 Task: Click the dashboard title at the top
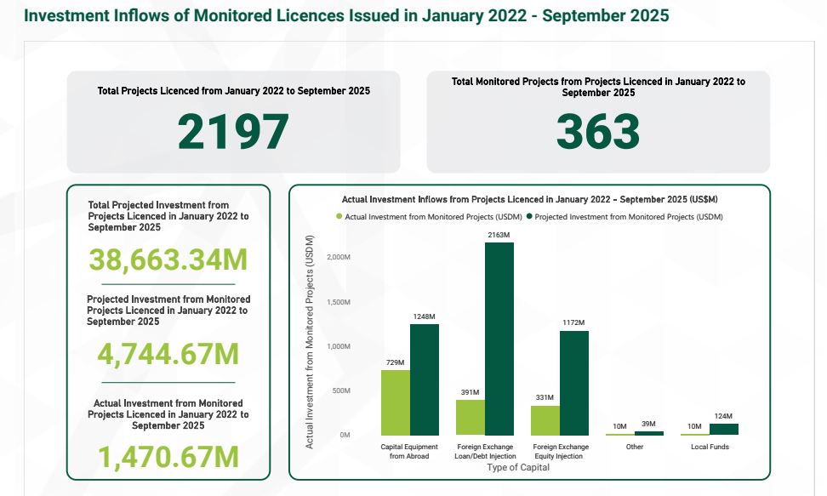[x=345, y=14]
